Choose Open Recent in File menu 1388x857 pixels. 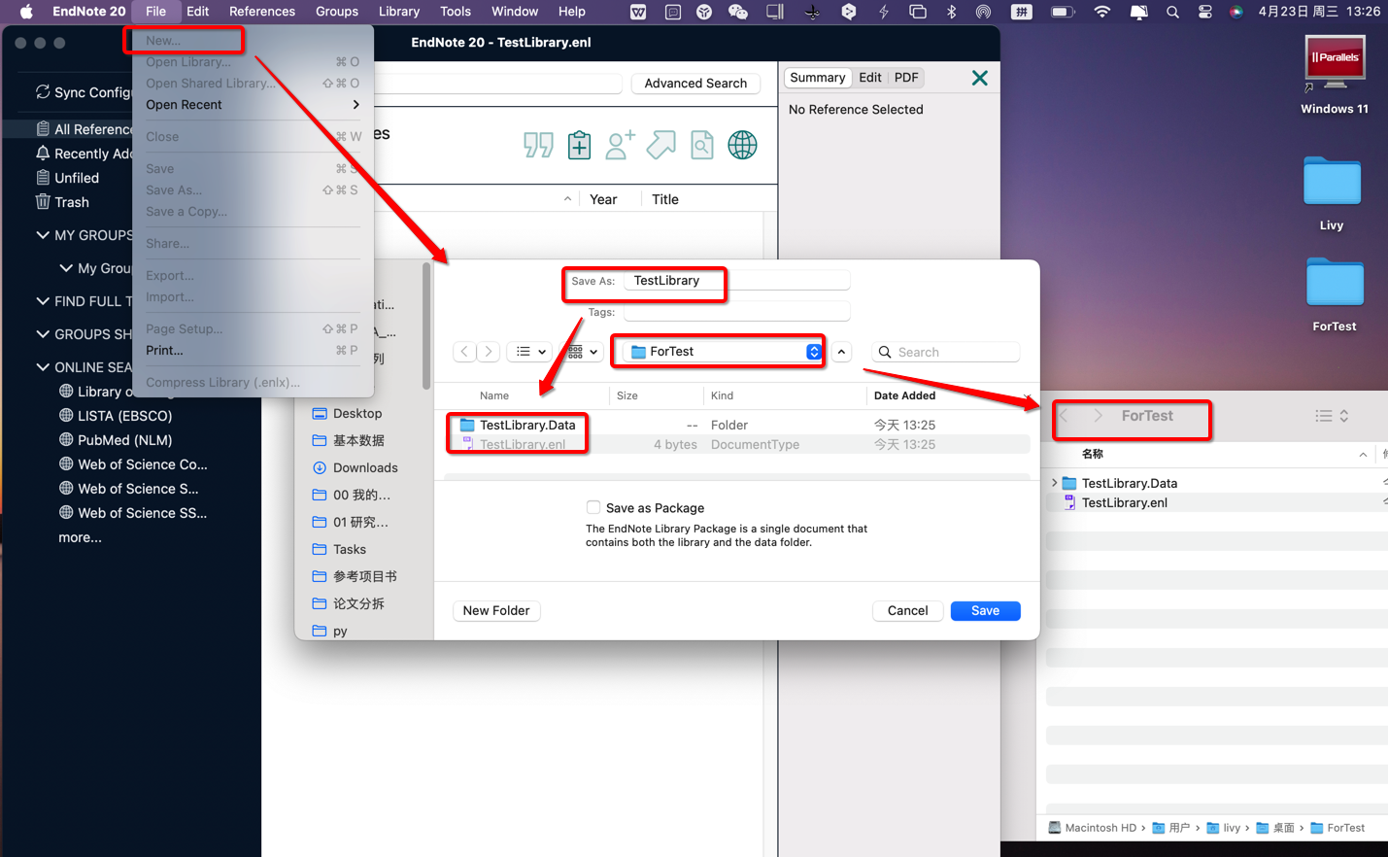(x=253, y=105)
